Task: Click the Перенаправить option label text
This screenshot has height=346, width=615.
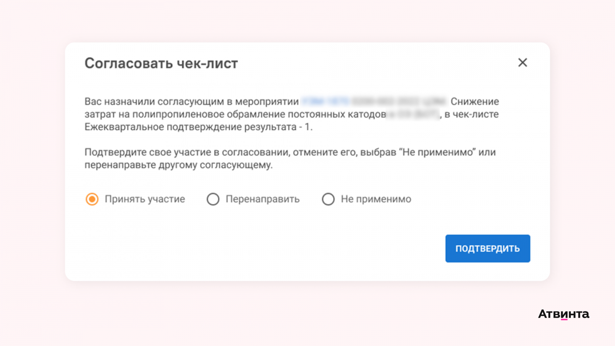Action: tap(263, 199)
